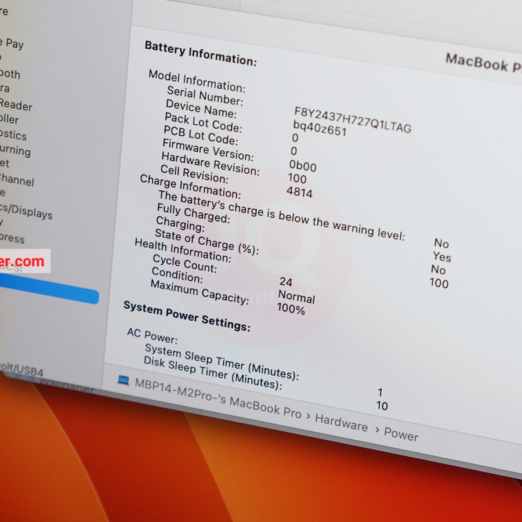Select the cycle count value 24
Screen dimensions: 522x522
click(x=285, y=282)
